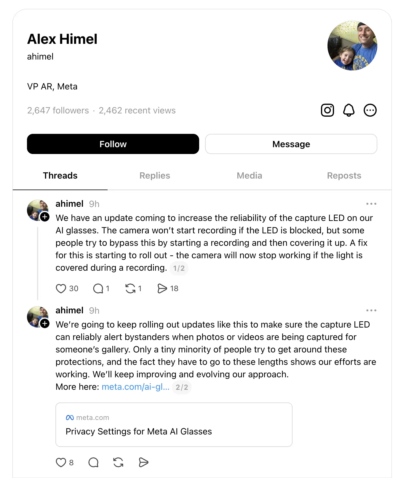Open Privacy Settings for Meta AI Glasses card

(x=174, y=425)
